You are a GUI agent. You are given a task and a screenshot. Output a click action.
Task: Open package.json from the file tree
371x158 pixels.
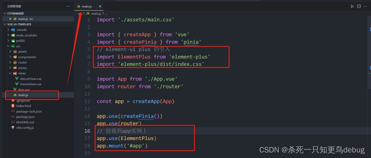point(25,117)
